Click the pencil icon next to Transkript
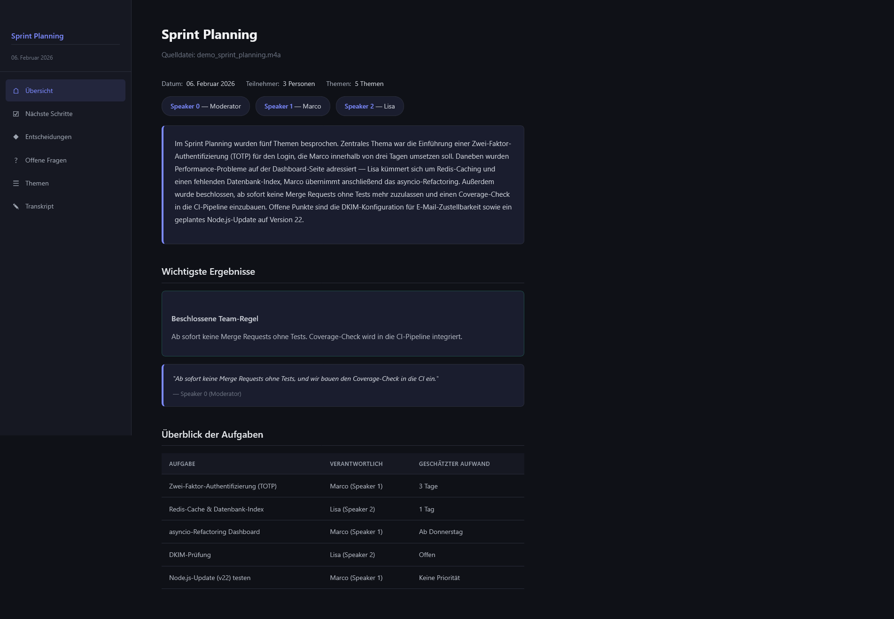 pos(16,206)
